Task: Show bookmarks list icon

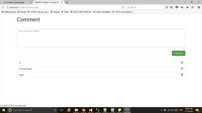Action: point(171,7)
